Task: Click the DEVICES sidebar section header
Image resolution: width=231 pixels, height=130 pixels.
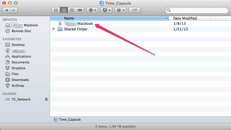Action: (10, 20)
